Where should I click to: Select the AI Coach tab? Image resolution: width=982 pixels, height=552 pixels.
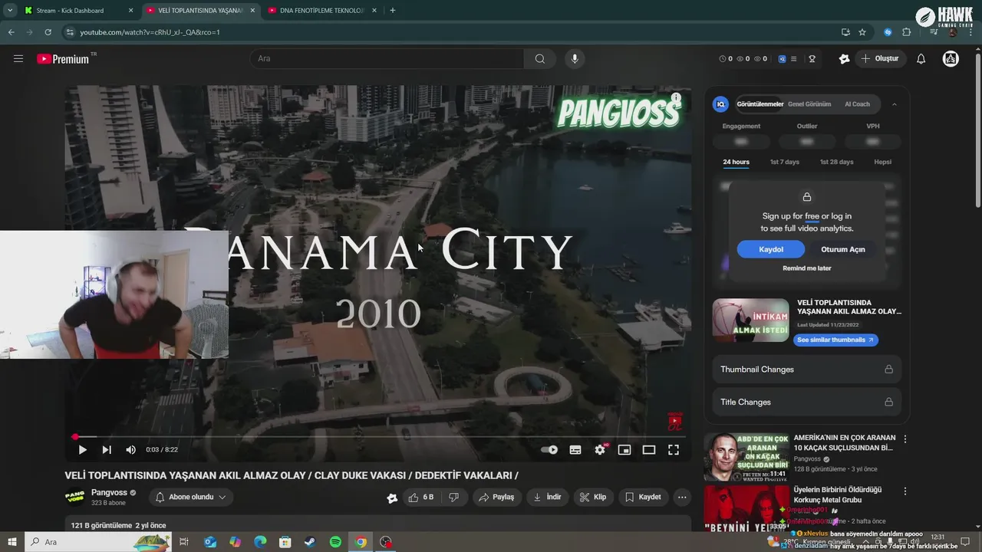coord(857,104)
